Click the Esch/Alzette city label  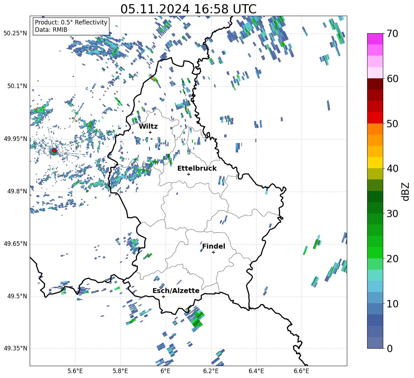(x=176, y=291)
